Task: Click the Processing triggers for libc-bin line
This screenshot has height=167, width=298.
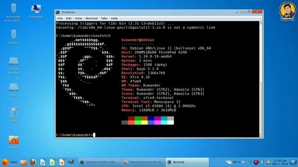Action: coord(115,24)
